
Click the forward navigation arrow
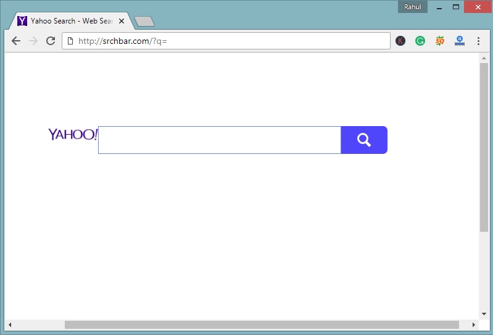pos(33,41)
